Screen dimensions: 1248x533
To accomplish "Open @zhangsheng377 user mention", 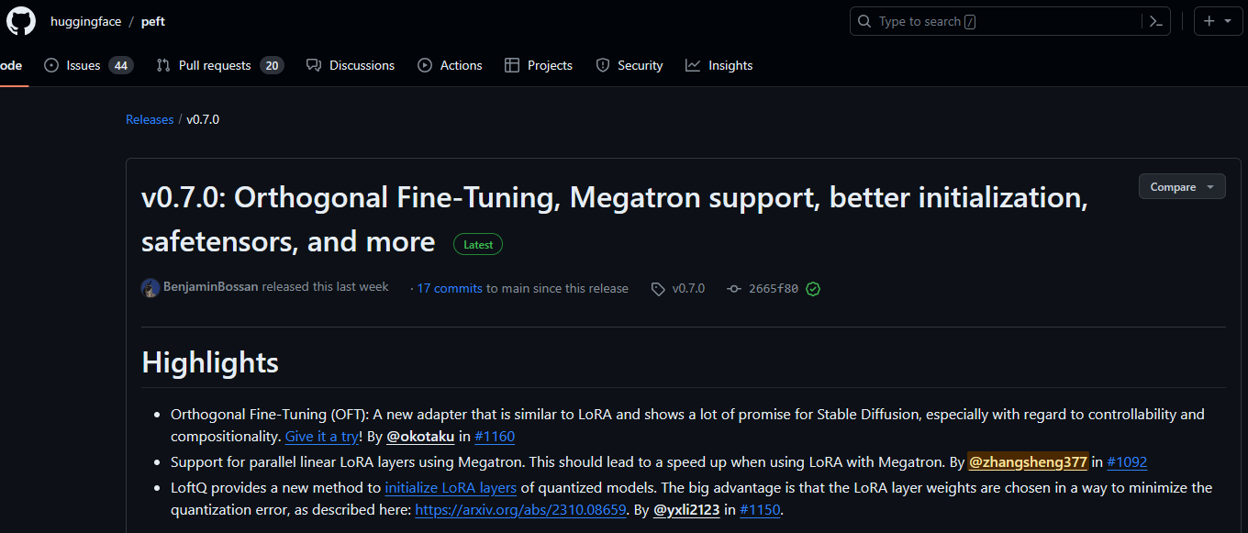I will (x=1029, y=462).
